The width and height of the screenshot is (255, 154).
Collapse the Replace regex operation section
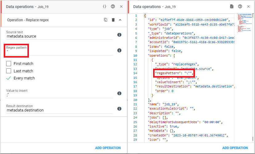tap(120, 20)
